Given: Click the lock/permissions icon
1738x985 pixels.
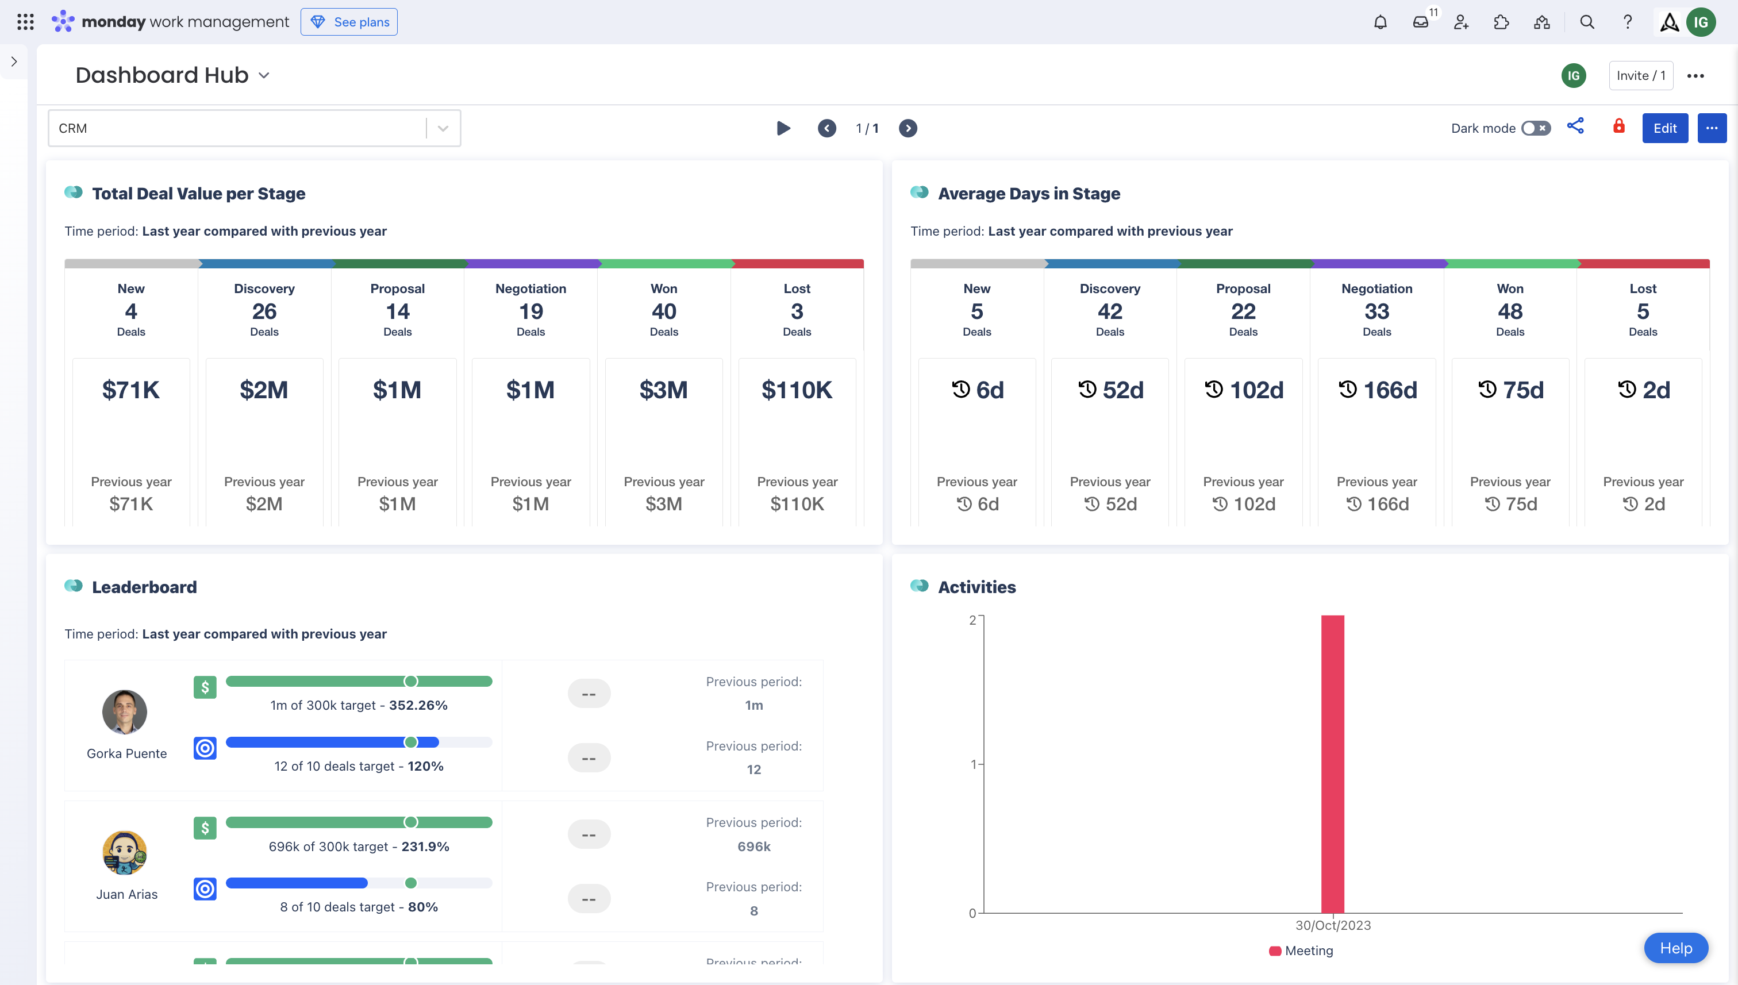Looking at the screenshot, I should (x=1617, y=126).
